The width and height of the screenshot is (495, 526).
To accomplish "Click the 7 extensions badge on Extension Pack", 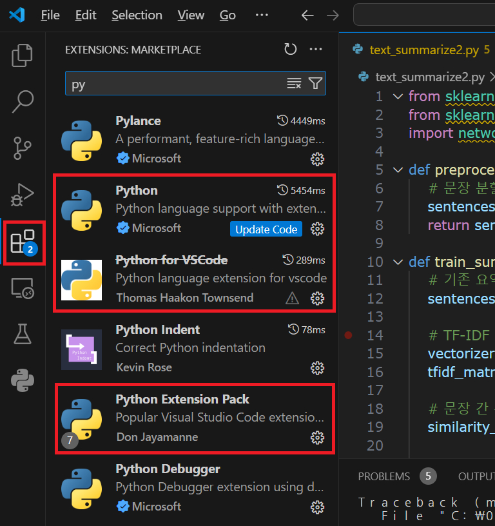I will coord(70,440).
